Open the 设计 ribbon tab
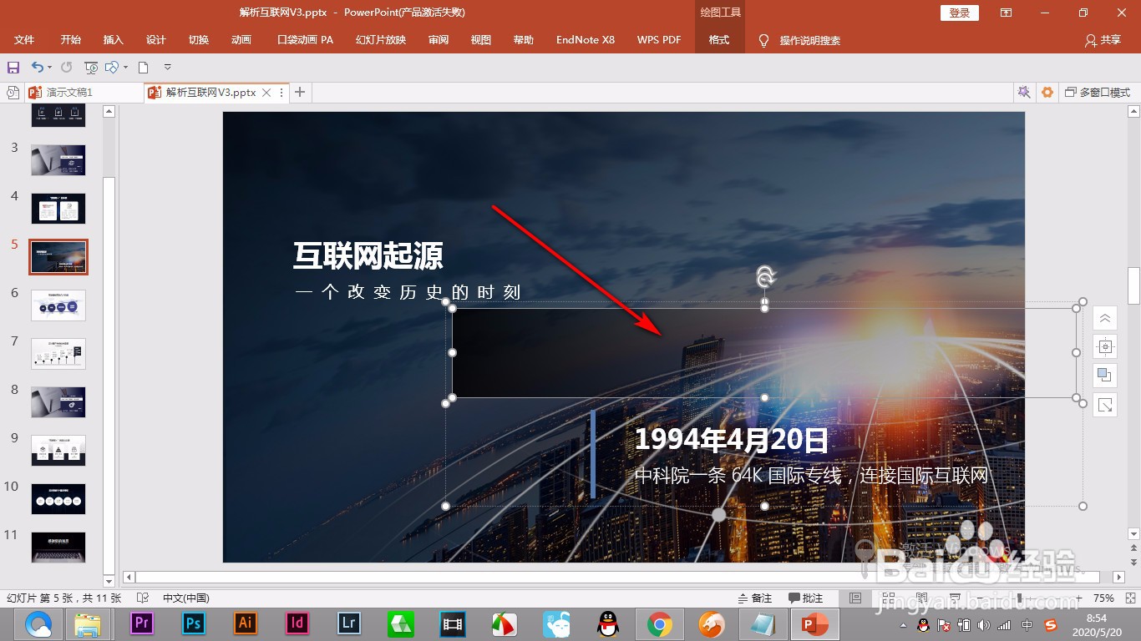 pos(155,39)
